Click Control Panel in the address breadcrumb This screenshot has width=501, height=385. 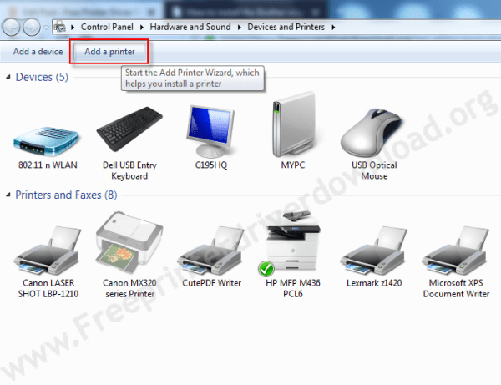click(x=107, y=27)
